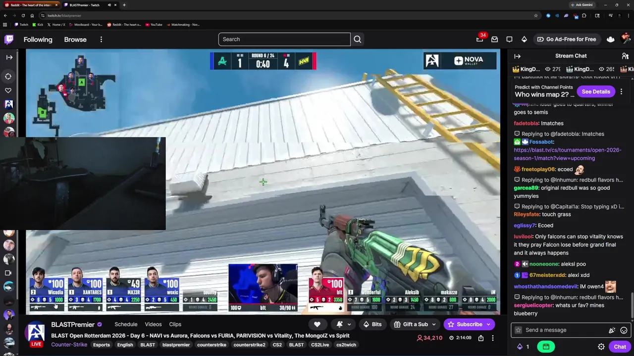Click the heart icon in left sidebar
Image resolution: width=634 pixels, height=356 pixels.
coord(8,90)
